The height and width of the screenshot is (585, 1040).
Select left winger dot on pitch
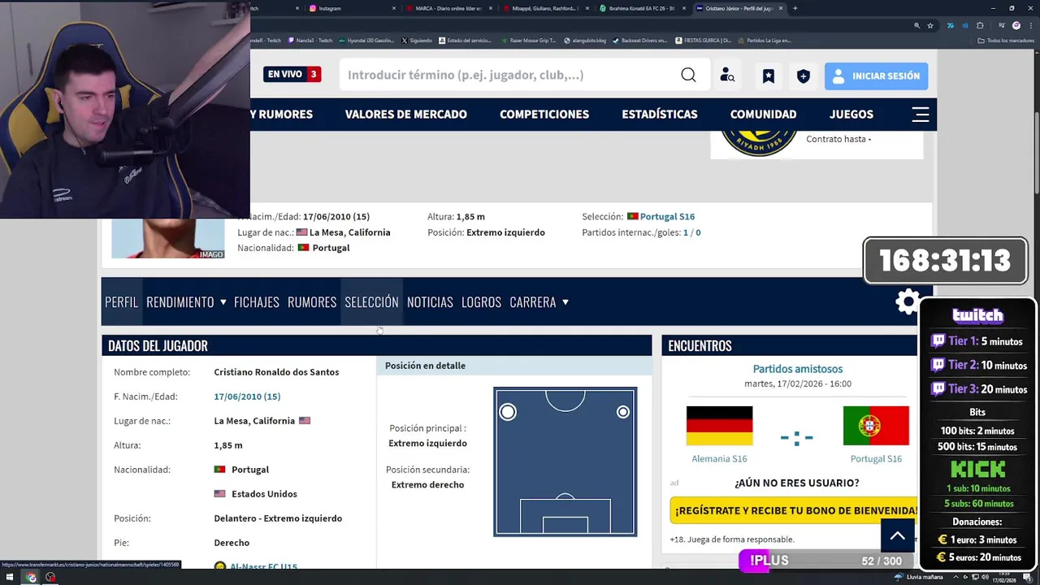(508, 412)
